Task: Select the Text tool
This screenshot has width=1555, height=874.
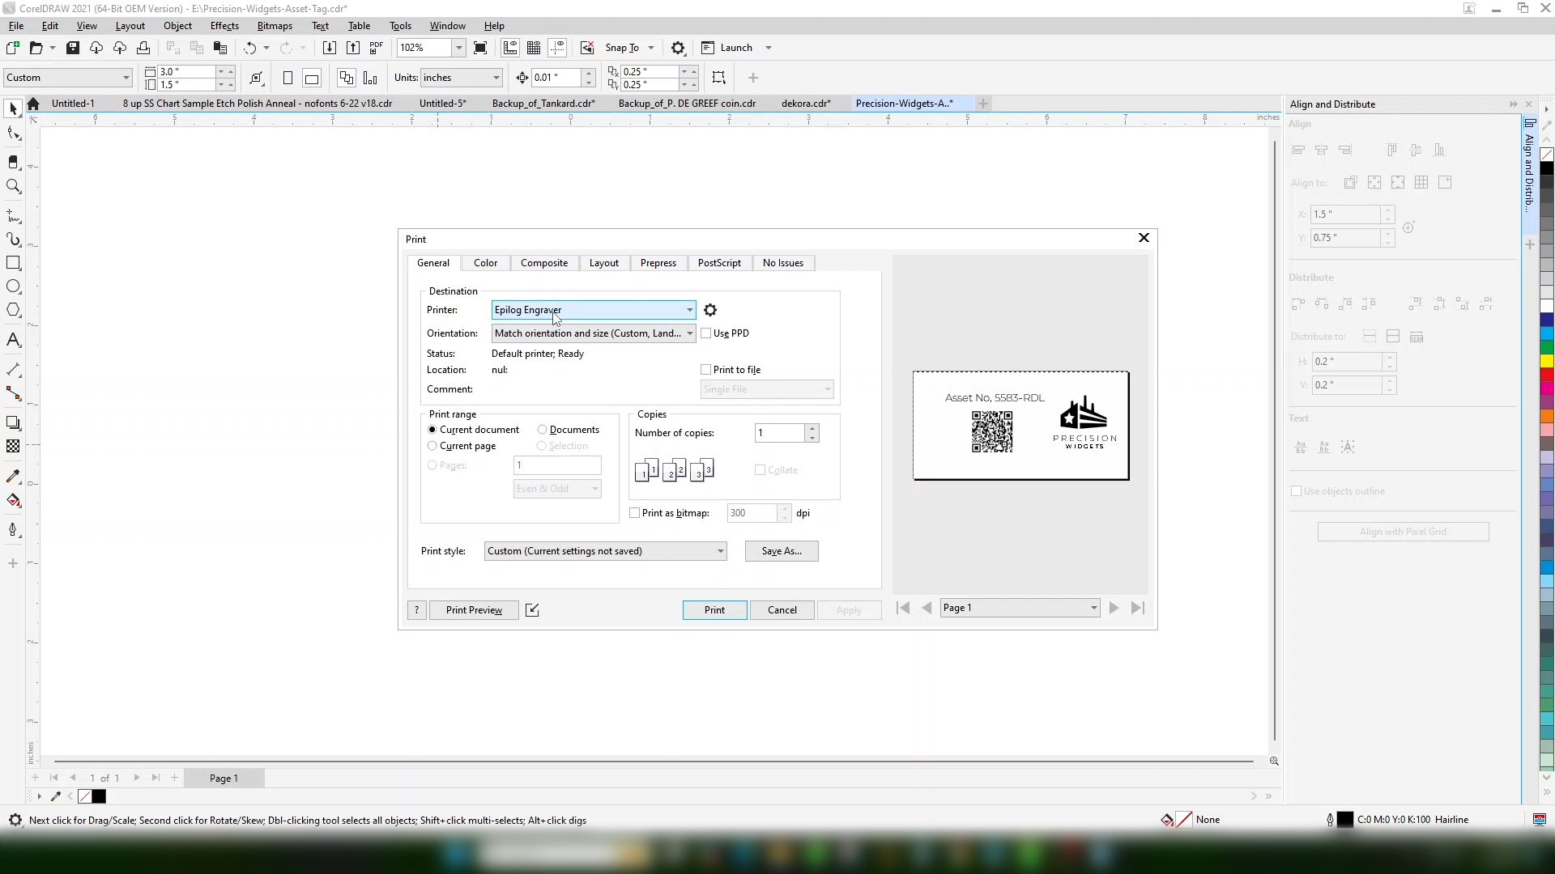Action: [x=13, y=339]
